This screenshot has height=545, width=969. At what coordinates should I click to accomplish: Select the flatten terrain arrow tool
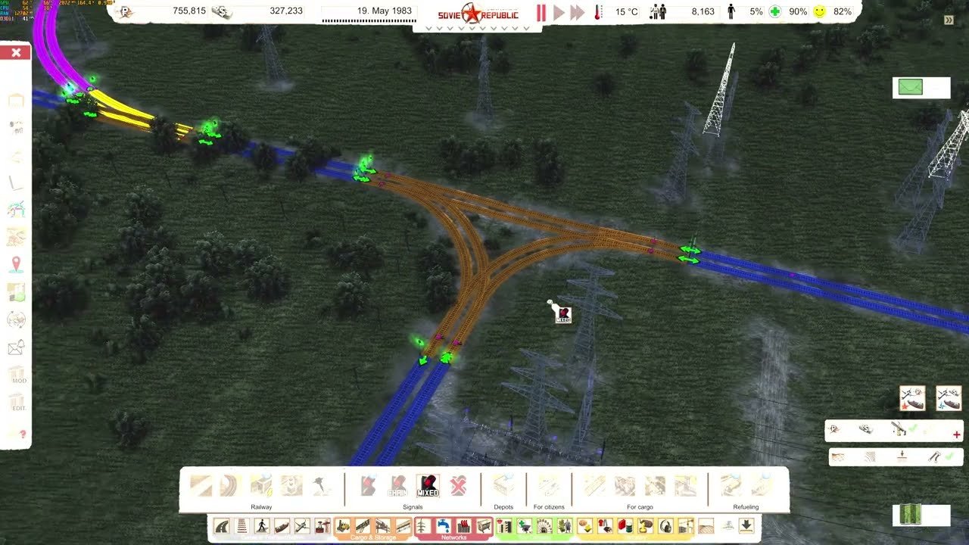click(902, 456)
